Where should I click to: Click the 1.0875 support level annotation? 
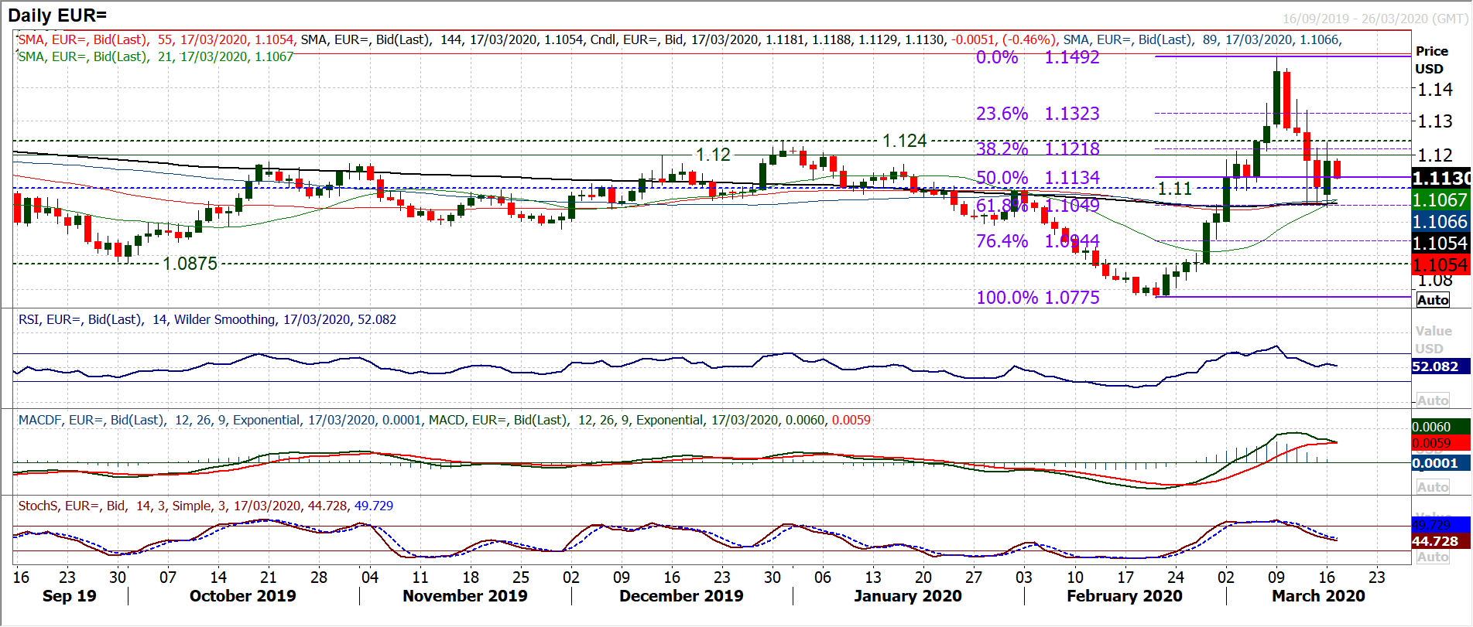pos(190,264)
